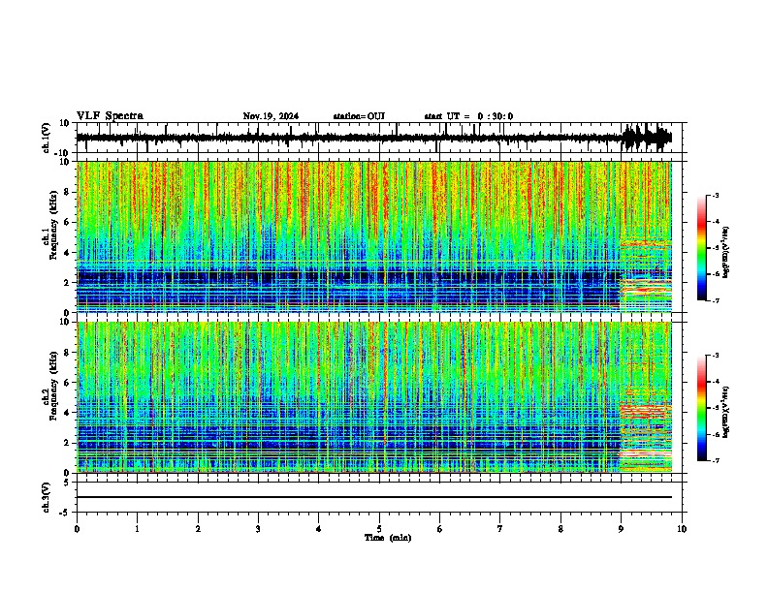Click the strong burst in ch.1 waveform after minute 9
Image resolution: width=768 pixels, height=593 pixels.
(647, 138)
